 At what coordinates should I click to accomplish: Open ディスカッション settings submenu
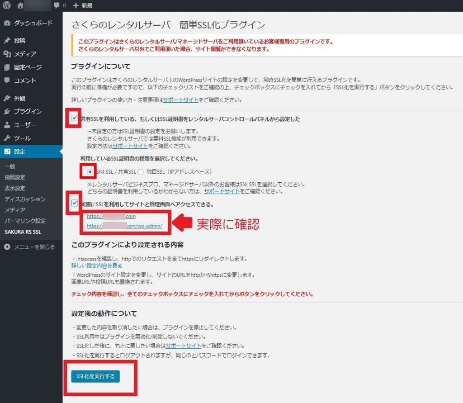25,199
